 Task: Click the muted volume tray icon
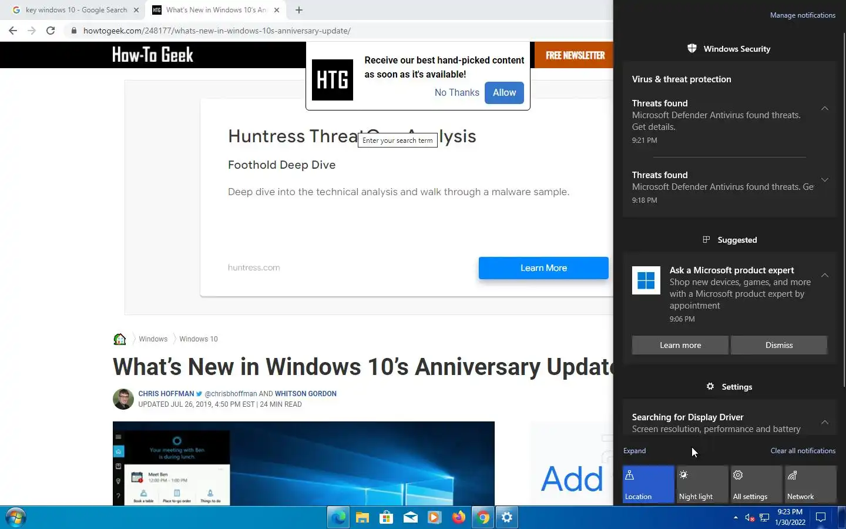[x=750, y=517]
